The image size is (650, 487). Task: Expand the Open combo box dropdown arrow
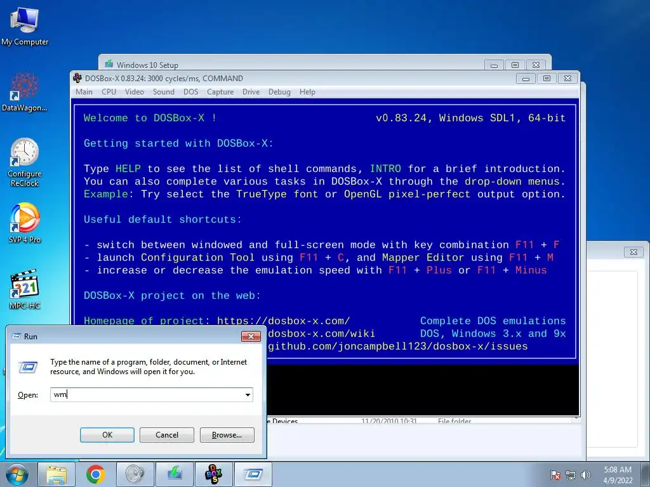248,394
